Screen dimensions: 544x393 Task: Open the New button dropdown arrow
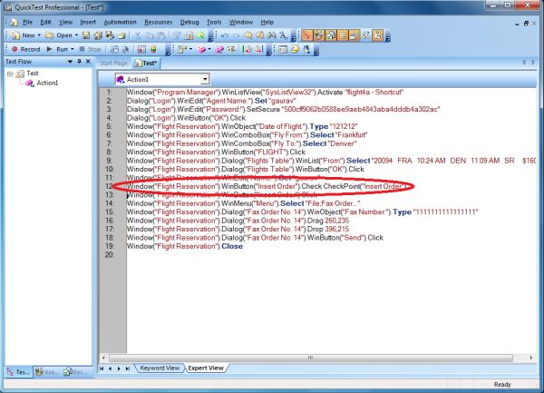[39, 35]
